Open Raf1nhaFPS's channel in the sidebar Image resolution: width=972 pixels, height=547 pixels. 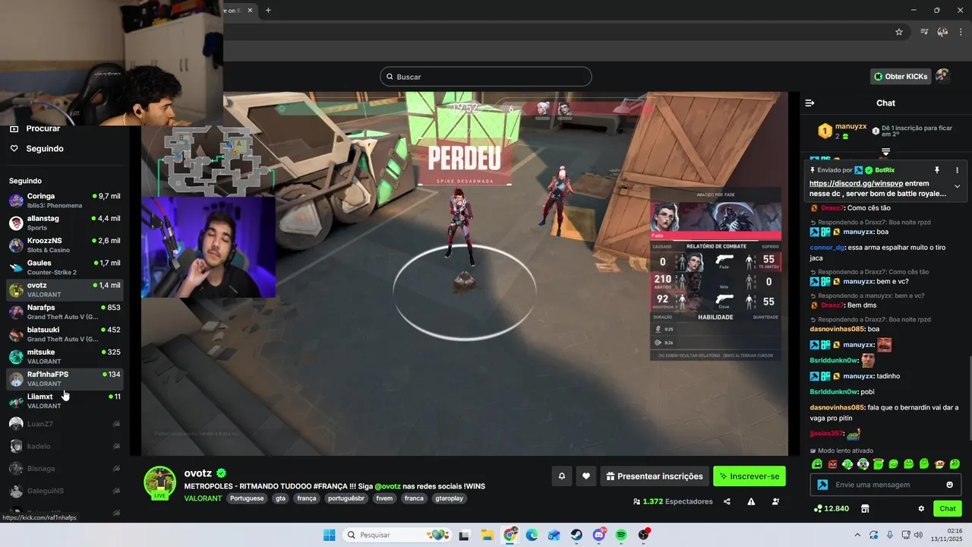(65, 378)
